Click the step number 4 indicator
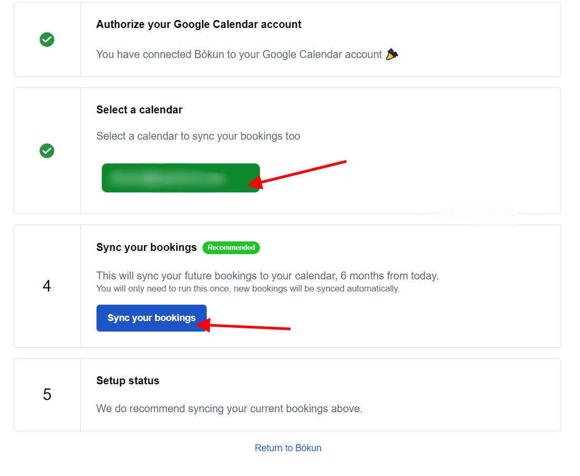Screen dimensions: 580x476 pyautogui.click(x=46, y=286)
